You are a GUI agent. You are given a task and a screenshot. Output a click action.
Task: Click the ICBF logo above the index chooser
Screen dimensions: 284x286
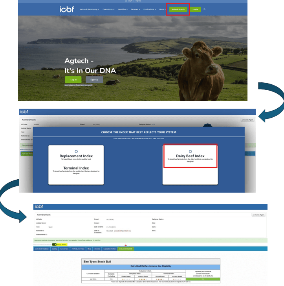tap(24, 112)
